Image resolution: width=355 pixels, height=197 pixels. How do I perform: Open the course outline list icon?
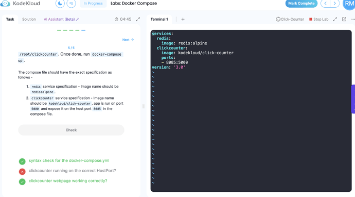pyautogui.click(x=71, y=4)
